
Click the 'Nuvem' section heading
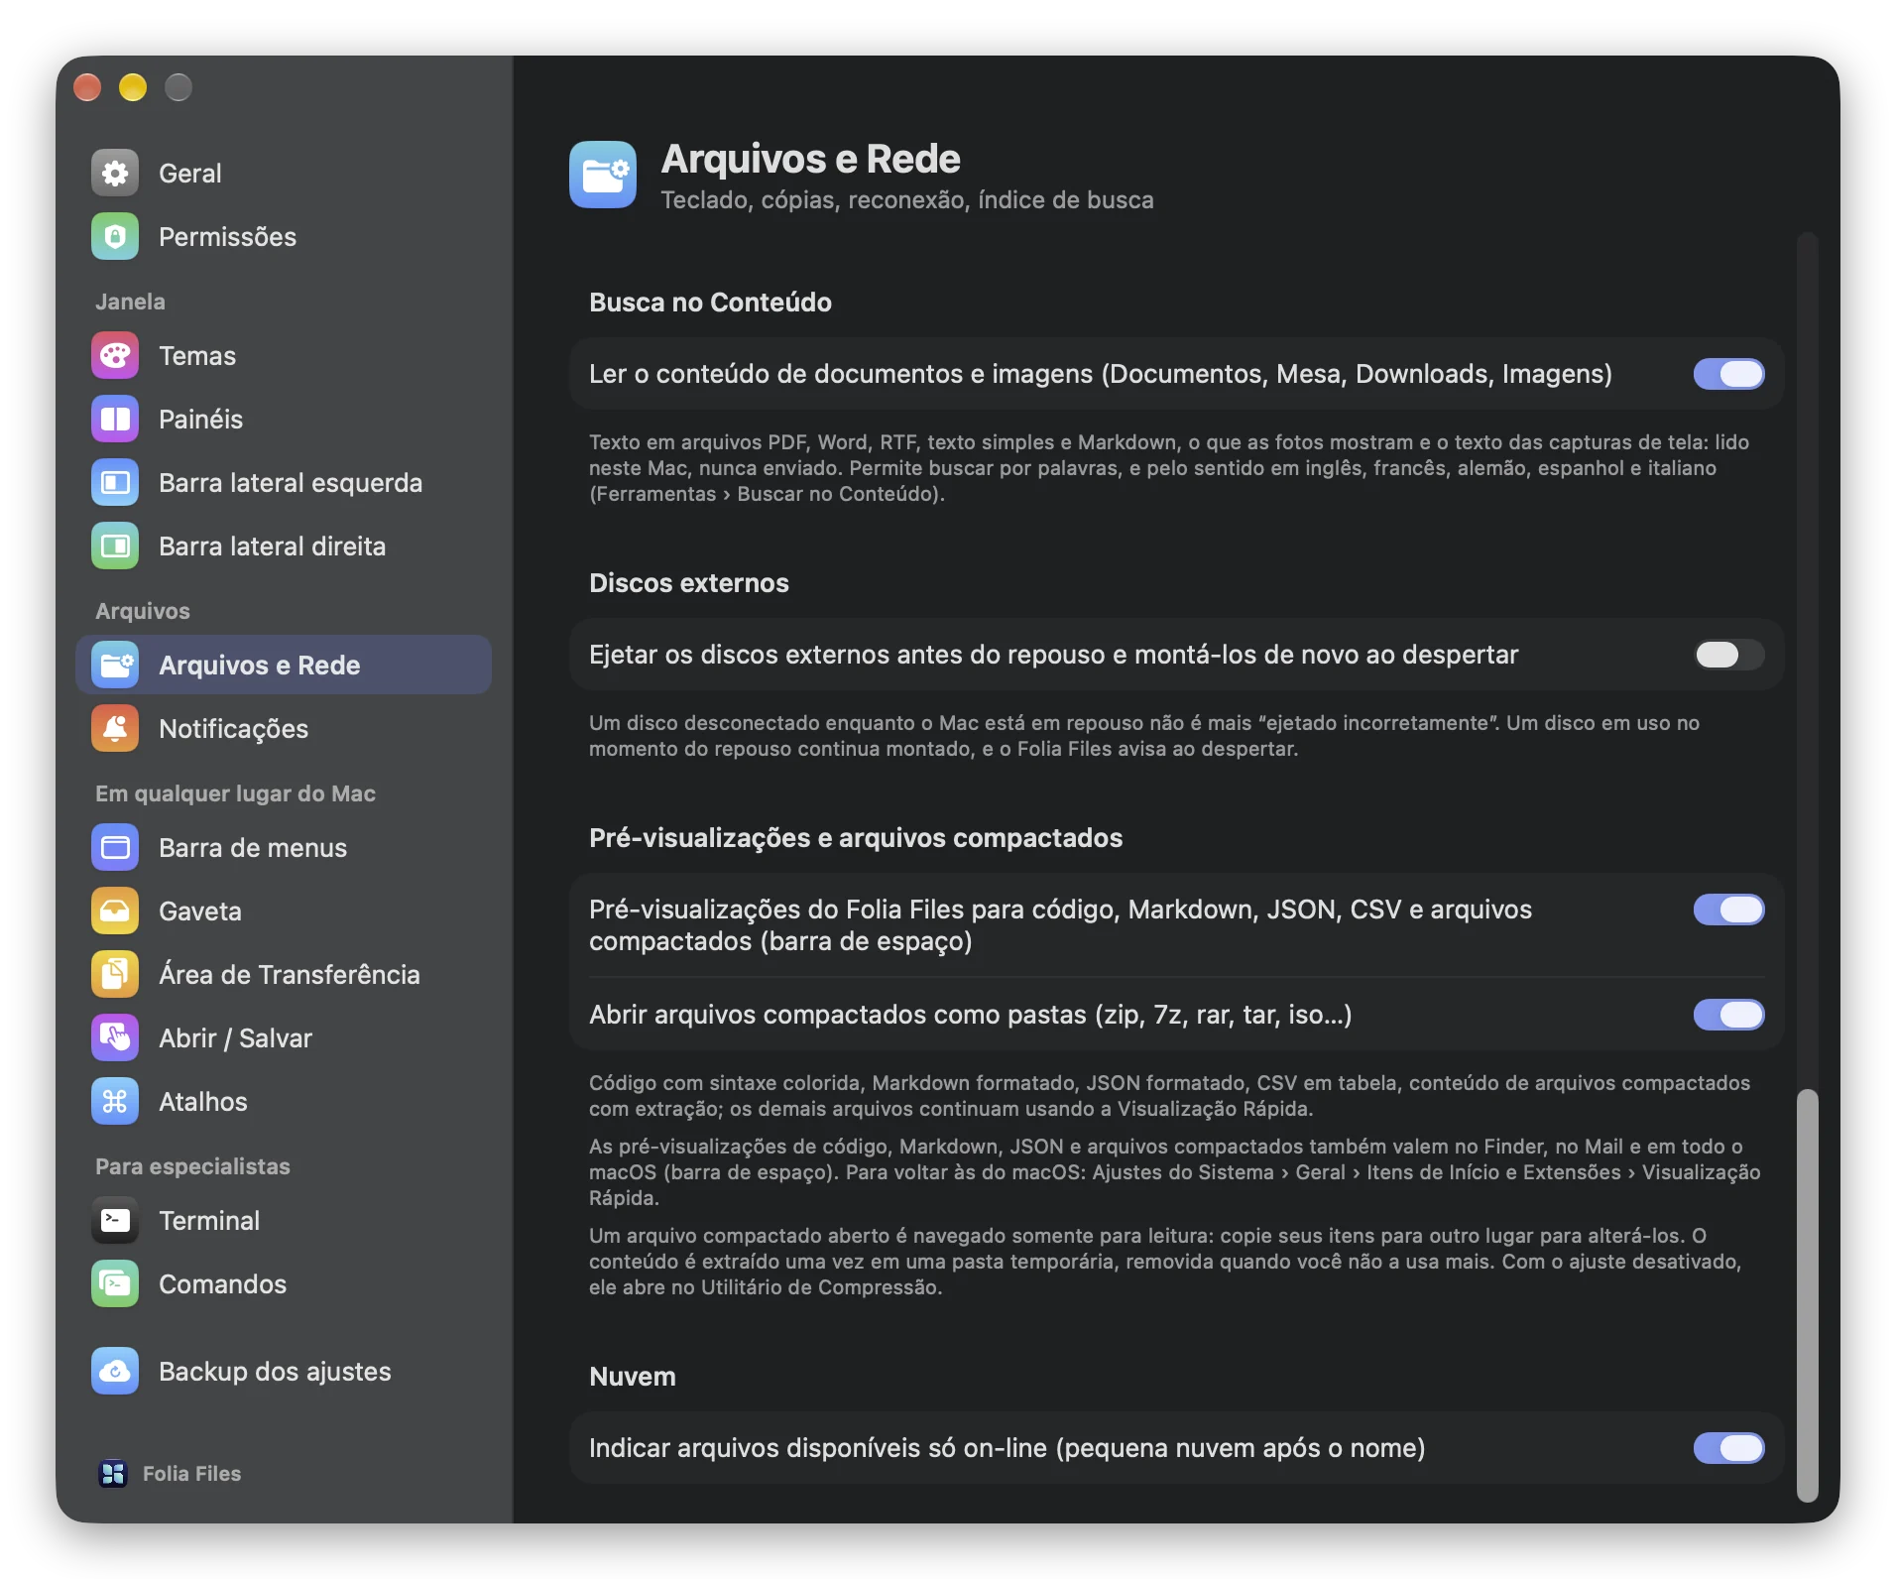[633, 1377]
